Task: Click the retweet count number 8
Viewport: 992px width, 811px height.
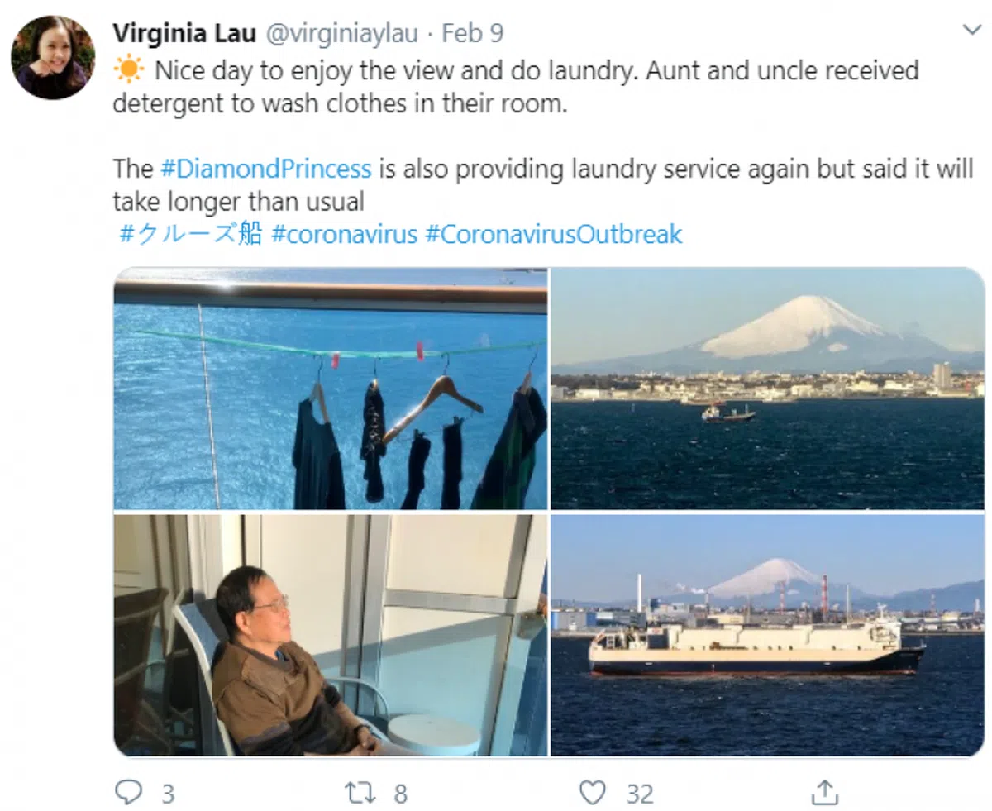Action: point(400,794)
